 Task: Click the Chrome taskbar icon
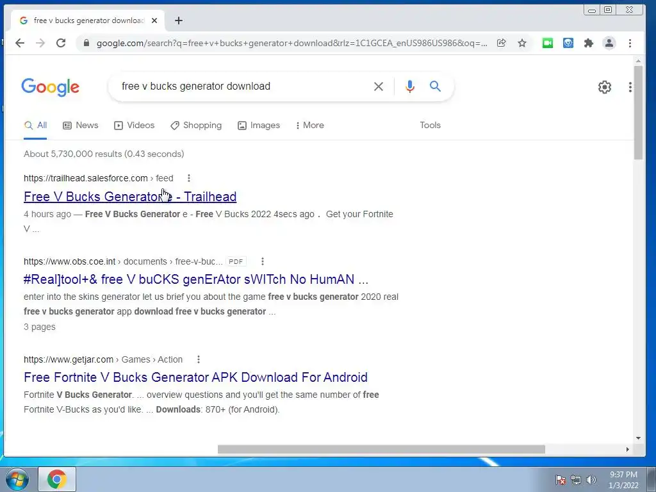coord(57,479)
